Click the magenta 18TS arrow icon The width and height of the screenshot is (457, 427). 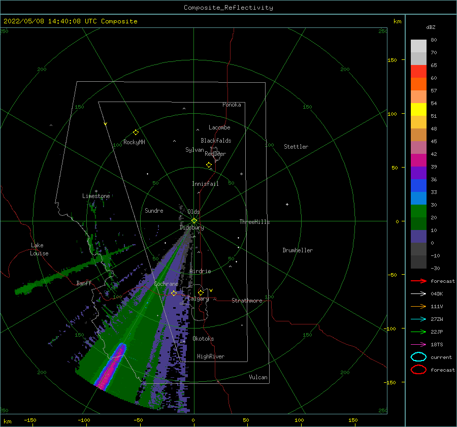(418, 345)
